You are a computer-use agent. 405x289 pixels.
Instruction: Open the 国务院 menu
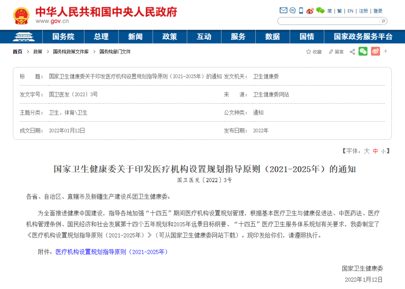coord(63,37)
